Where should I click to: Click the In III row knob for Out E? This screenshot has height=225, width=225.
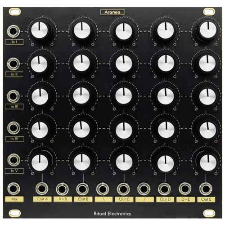click(207, 97)
